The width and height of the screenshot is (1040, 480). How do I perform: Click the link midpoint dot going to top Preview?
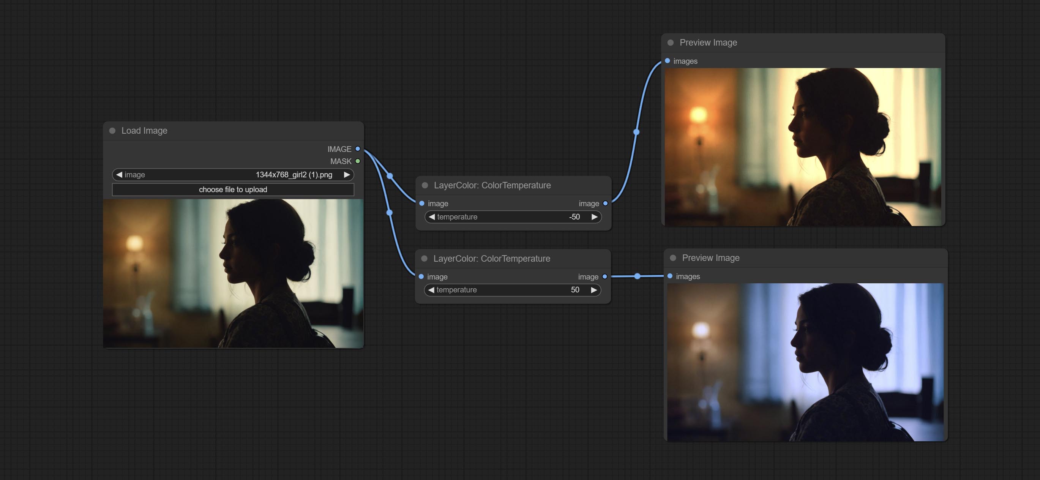636,132
